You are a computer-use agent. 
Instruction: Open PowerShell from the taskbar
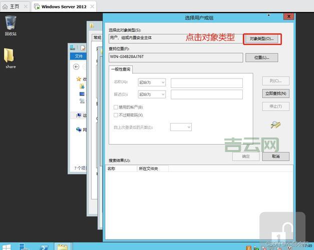point(44,247)
